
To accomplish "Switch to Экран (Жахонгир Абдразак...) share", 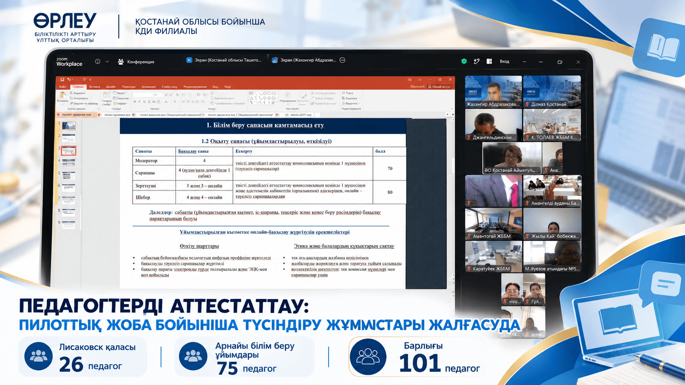I will click(304, 60).
